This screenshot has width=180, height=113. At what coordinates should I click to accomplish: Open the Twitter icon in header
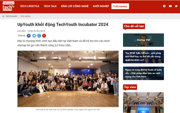click(176, 6)
